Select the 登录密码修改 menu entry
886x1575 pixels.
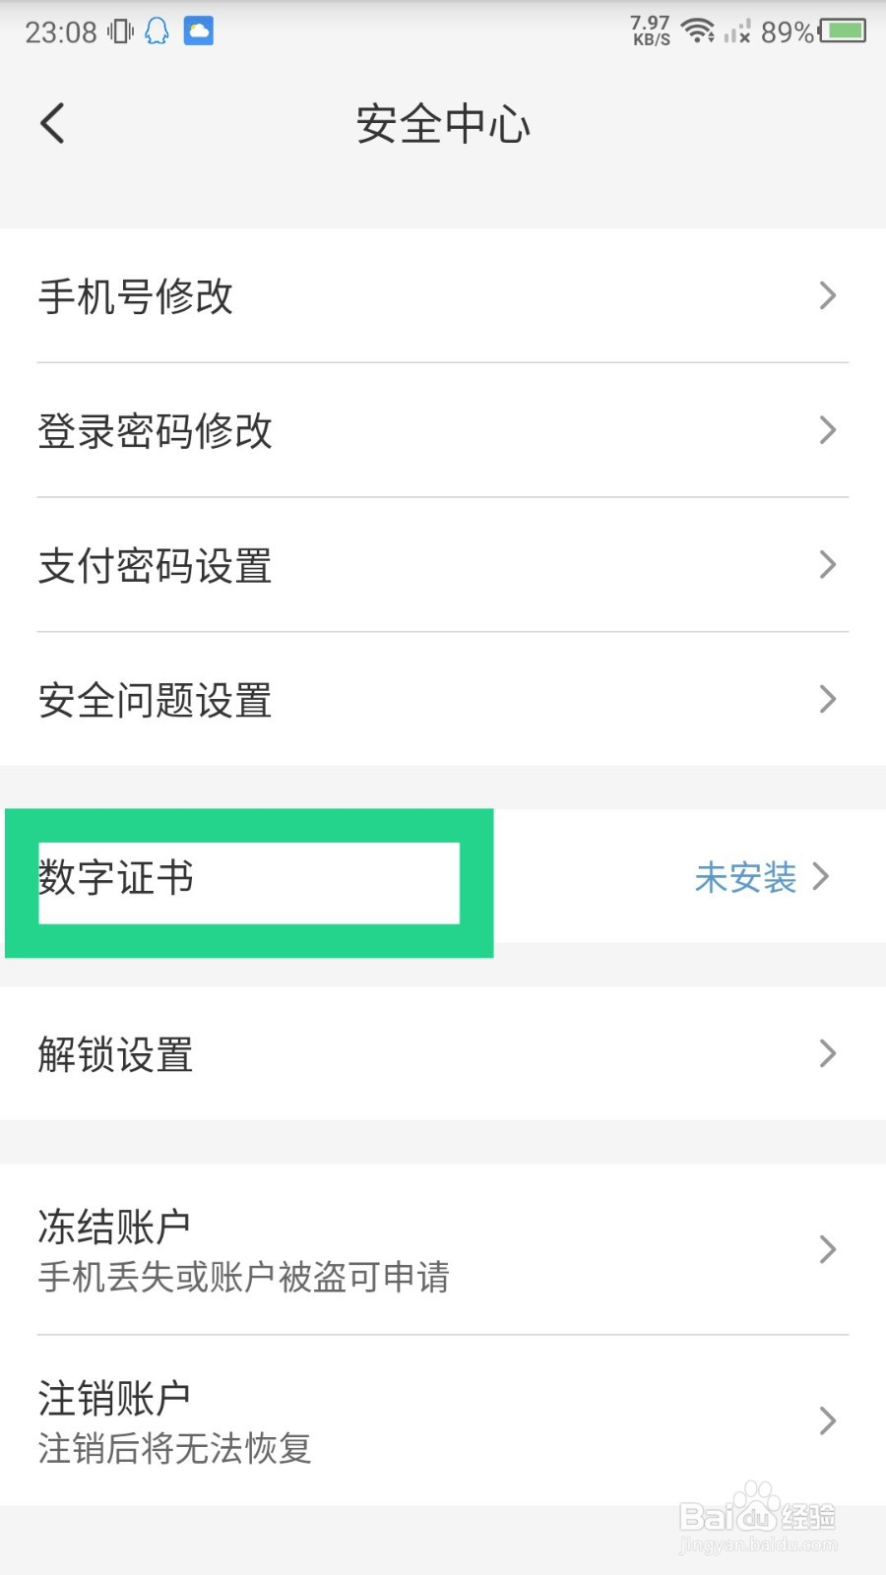156,431
